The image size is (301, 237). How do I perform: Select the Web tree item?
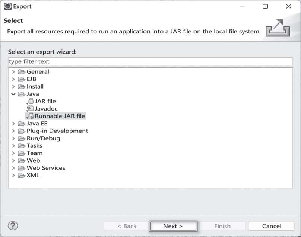pos(33,160)
